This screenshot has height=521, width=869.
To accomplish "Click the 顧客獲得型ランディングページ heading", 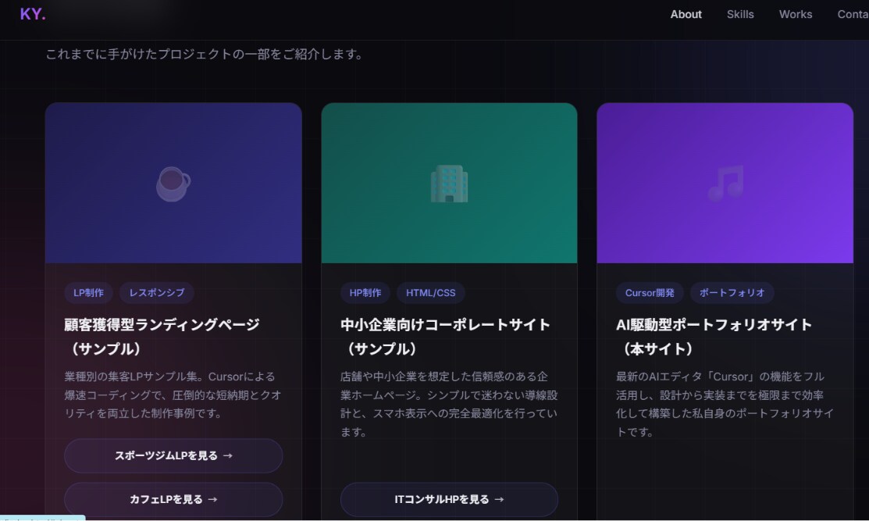I will [162, 337].
